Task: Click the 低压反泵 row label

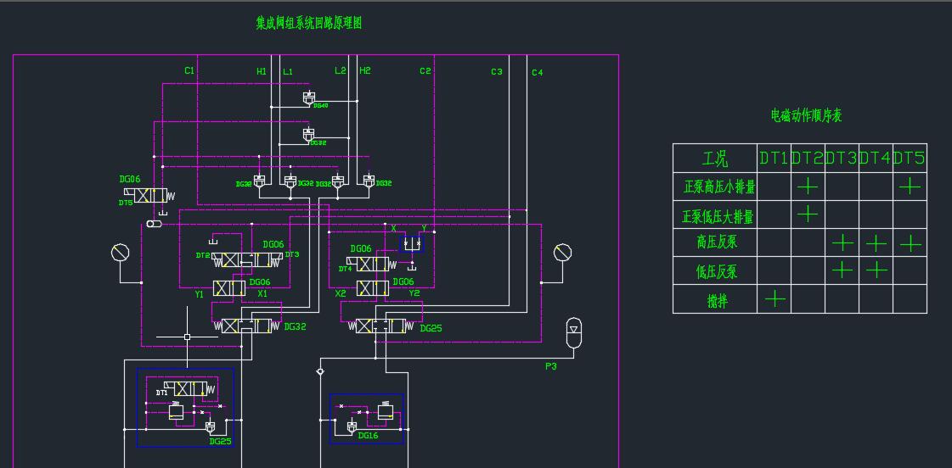Action: pos(717,271)
